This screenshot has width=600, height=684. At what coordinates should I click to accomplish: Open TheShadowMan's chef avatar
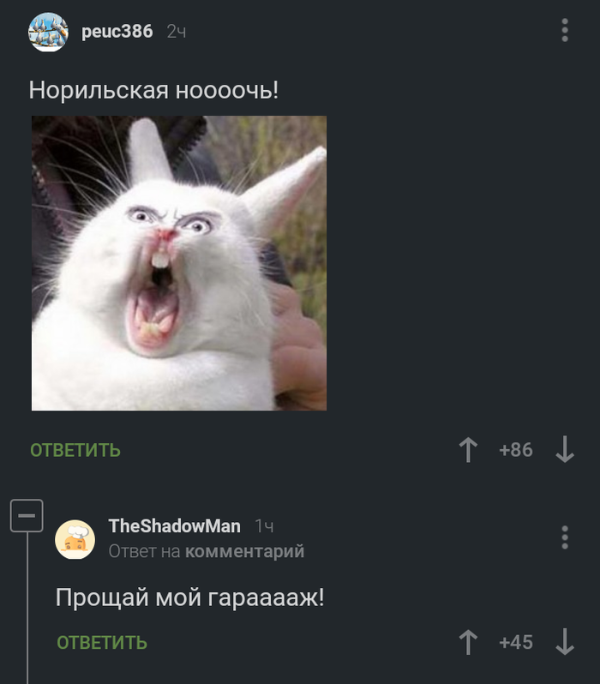tap(75, 539)
